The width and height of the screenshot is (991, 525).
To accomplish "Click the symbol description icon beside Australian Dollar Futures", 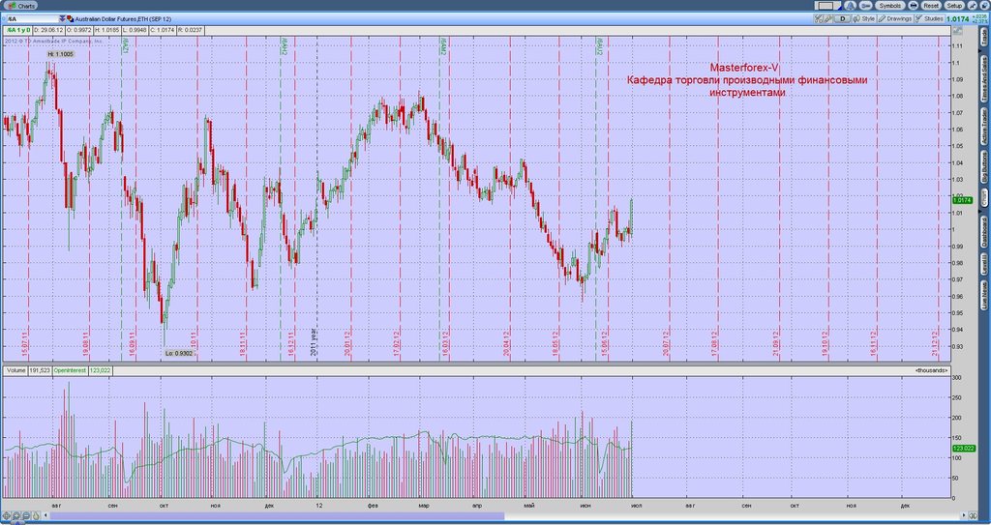I will click(70, 19).
